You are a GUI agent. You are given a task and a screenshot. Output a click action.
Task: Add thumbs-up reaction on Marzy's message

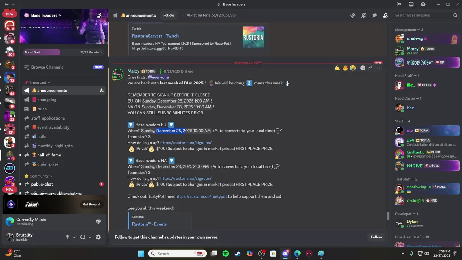click(337, 68)
